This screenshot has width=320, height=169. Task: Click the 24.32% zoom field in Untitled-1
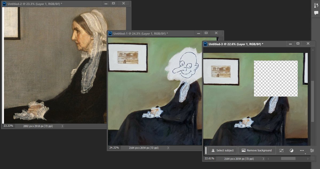click(x=114, y=148)
